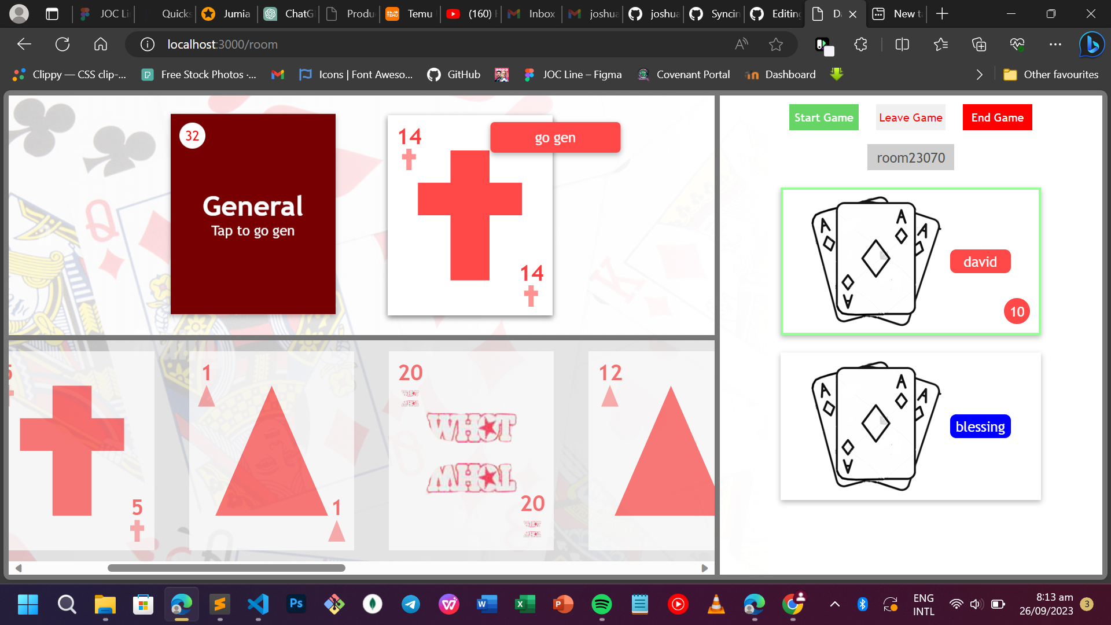
Task: Click the Leave Game button
Action: [910, 117]
